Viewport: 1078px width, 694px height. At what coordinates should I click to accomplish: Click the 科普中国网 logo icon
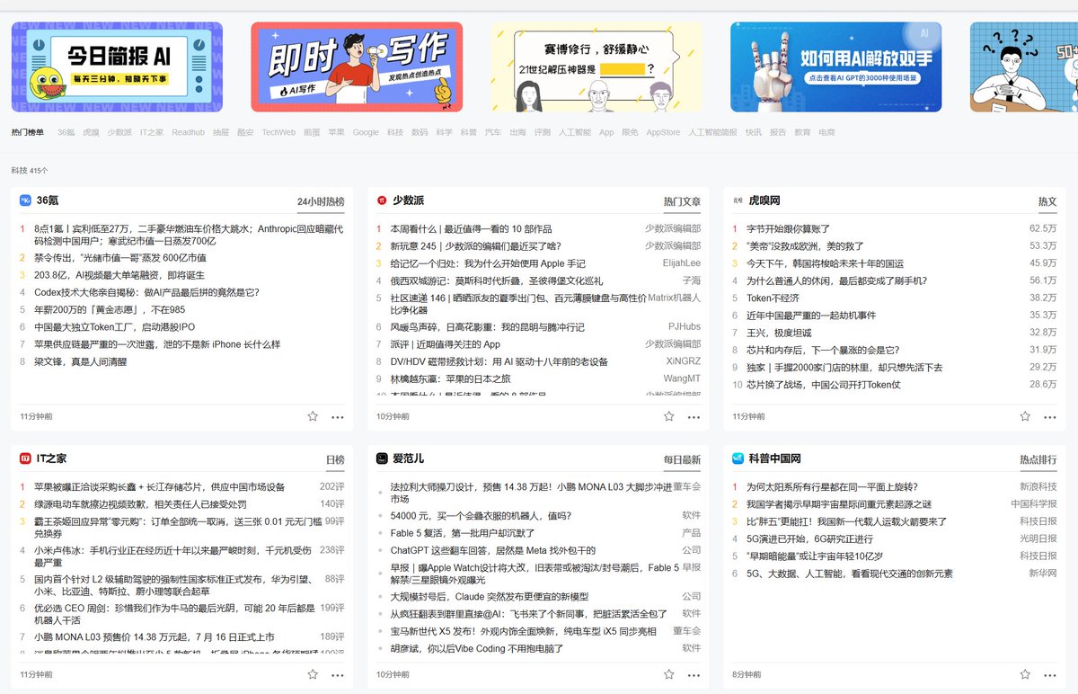(738, 458)
